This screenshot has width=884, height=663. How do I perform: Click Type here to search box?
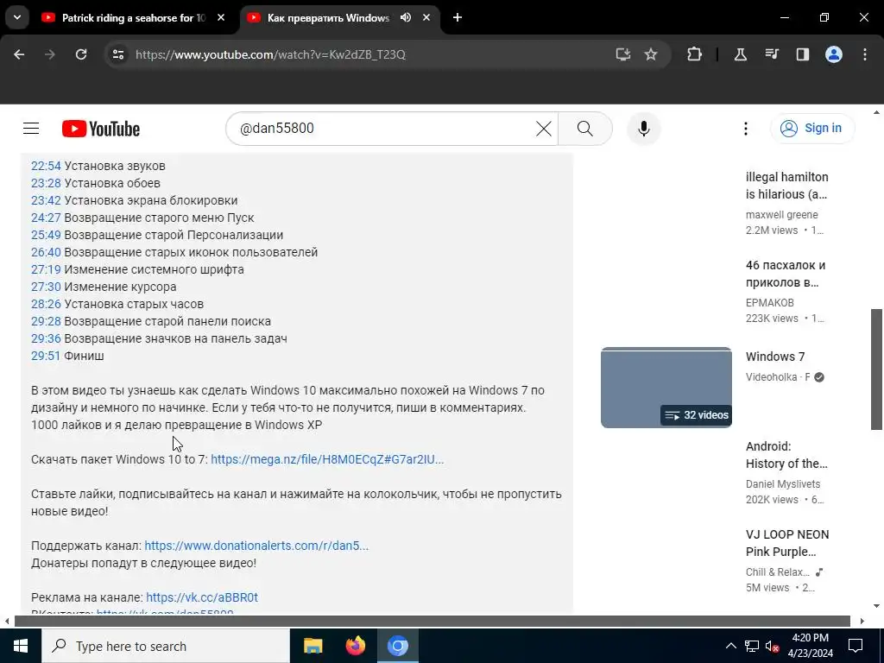(x=165, y=646)
